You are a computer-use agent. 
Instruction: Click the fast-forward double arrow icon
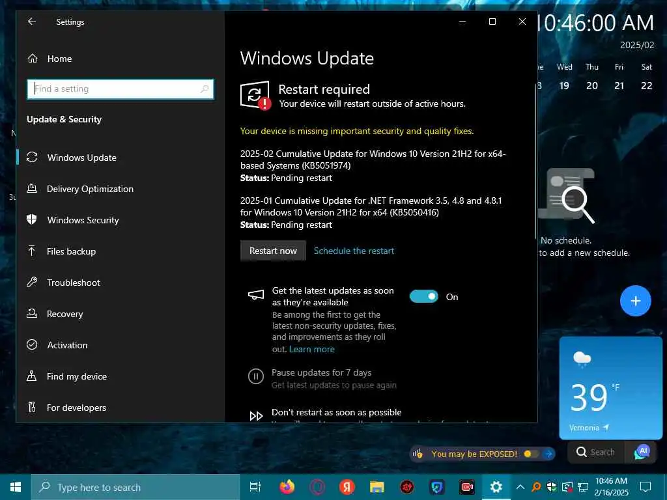tap(256, 416)
